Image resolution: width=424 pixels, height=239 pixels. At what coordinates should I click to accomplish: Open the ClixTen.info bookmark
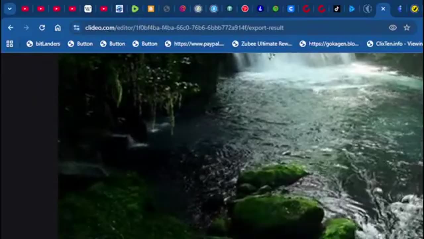tap(395, 44)
